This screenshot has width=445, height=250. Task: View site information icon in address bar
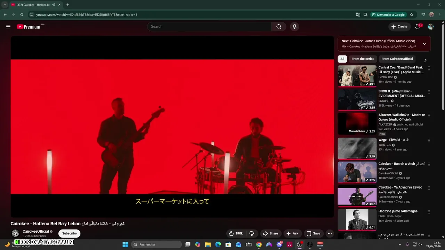pyautogui.click(x=32, y=15)
